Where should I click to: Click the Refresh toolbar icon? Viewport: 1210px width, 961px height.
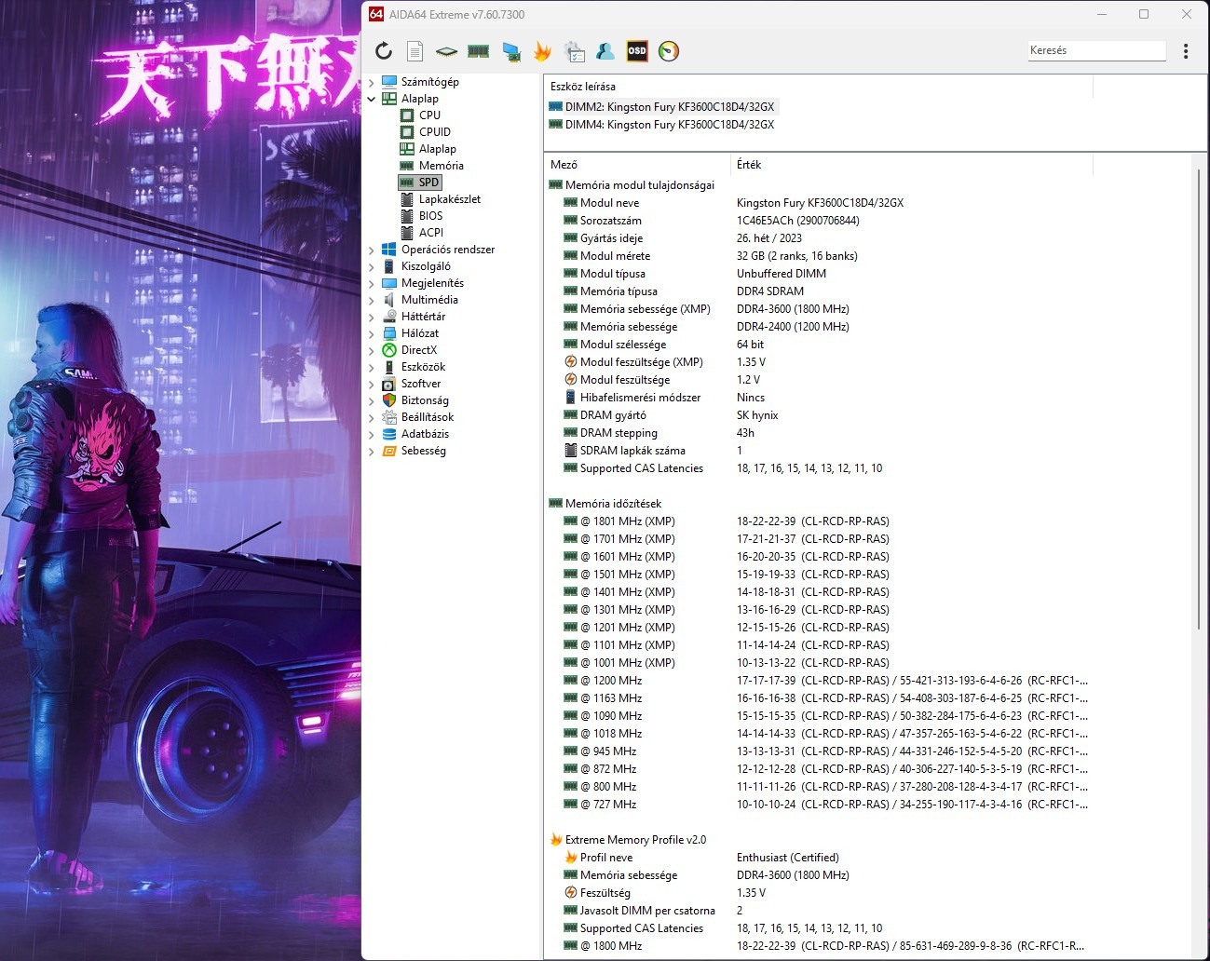[x=384, y=51]
